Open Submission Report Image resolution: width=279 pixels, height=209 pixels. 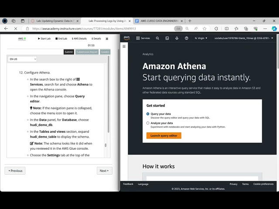pyautogui.click(x=87, y=52)
